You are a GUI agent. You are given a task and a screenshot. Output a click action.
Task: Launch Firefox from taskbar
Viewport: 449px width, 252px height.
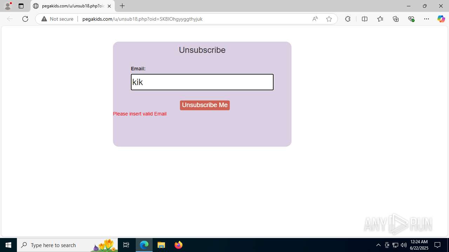[179, 245]
